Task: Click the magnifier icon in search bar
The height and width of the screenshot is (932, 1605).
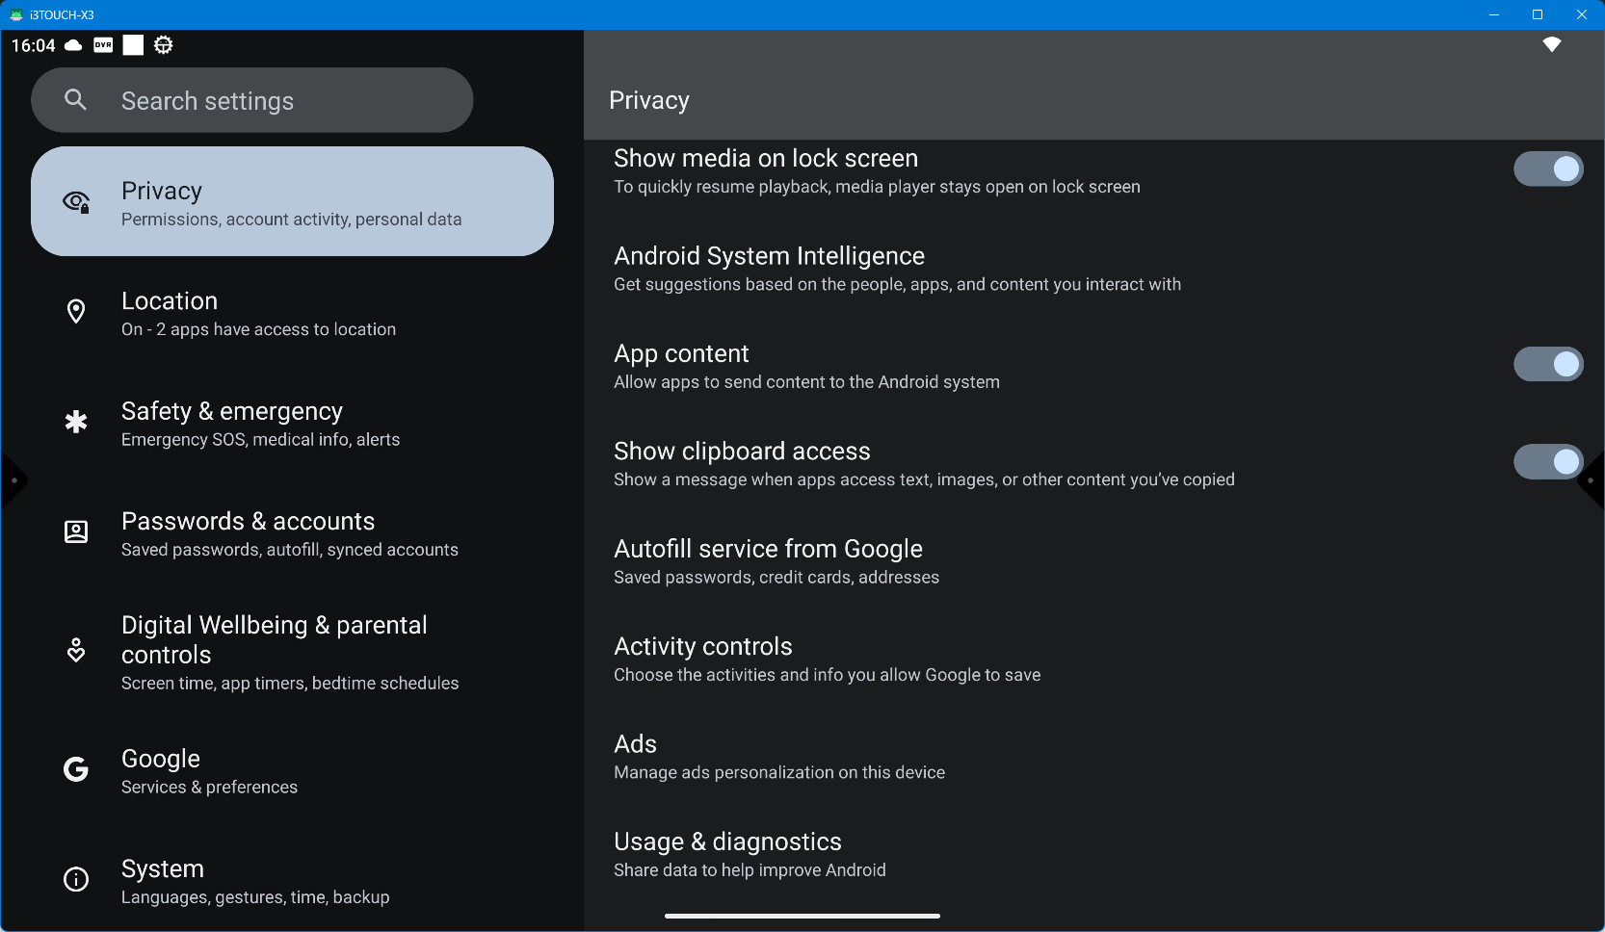Action: tap(76, 100)
